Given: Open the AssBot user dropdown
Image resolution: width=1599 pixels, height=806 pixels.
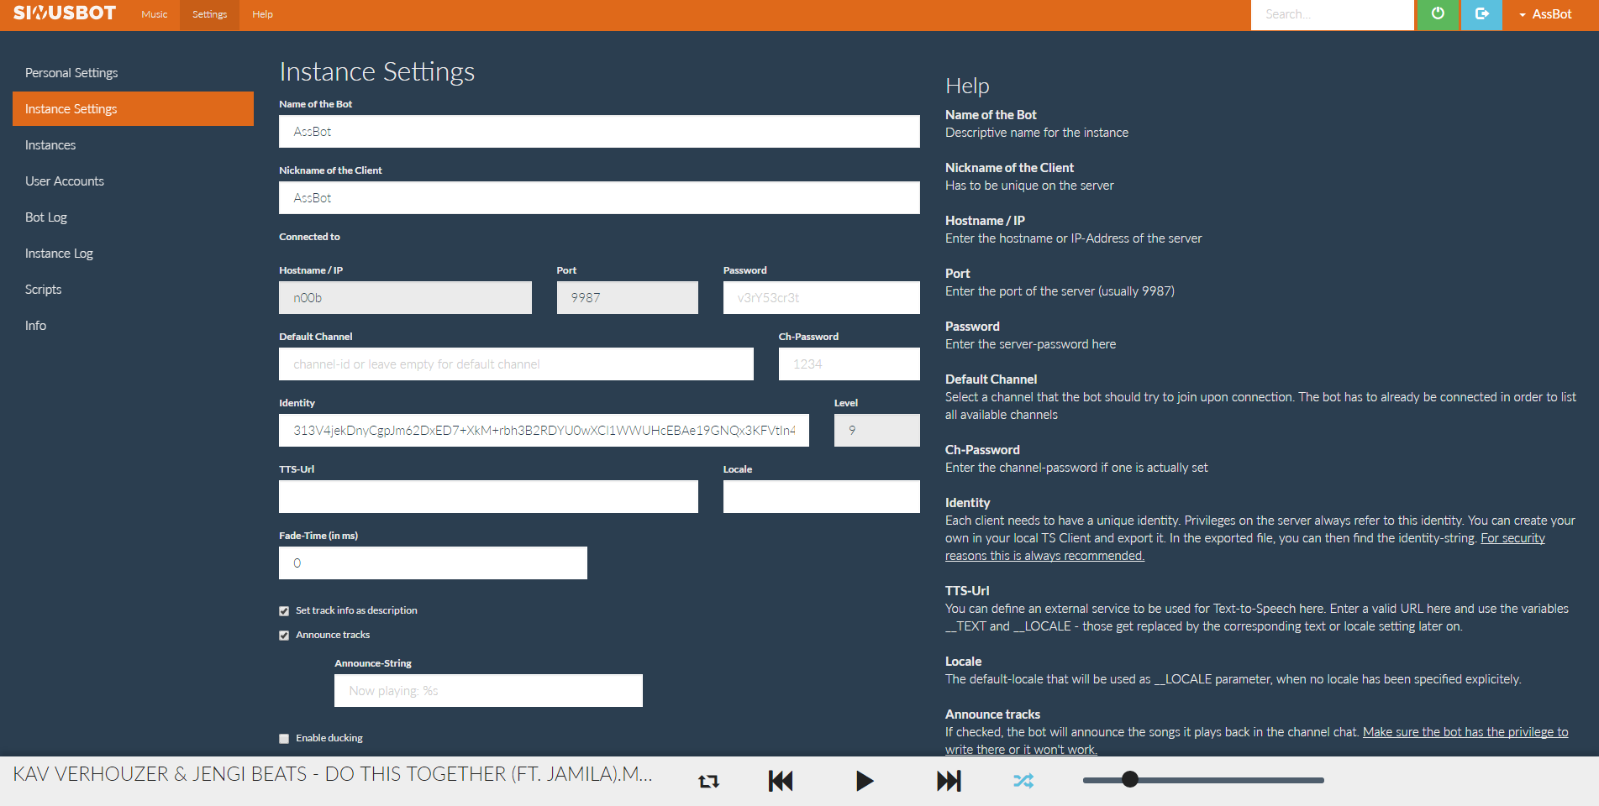Looking at the screenshot, I should coord(1544,14).
